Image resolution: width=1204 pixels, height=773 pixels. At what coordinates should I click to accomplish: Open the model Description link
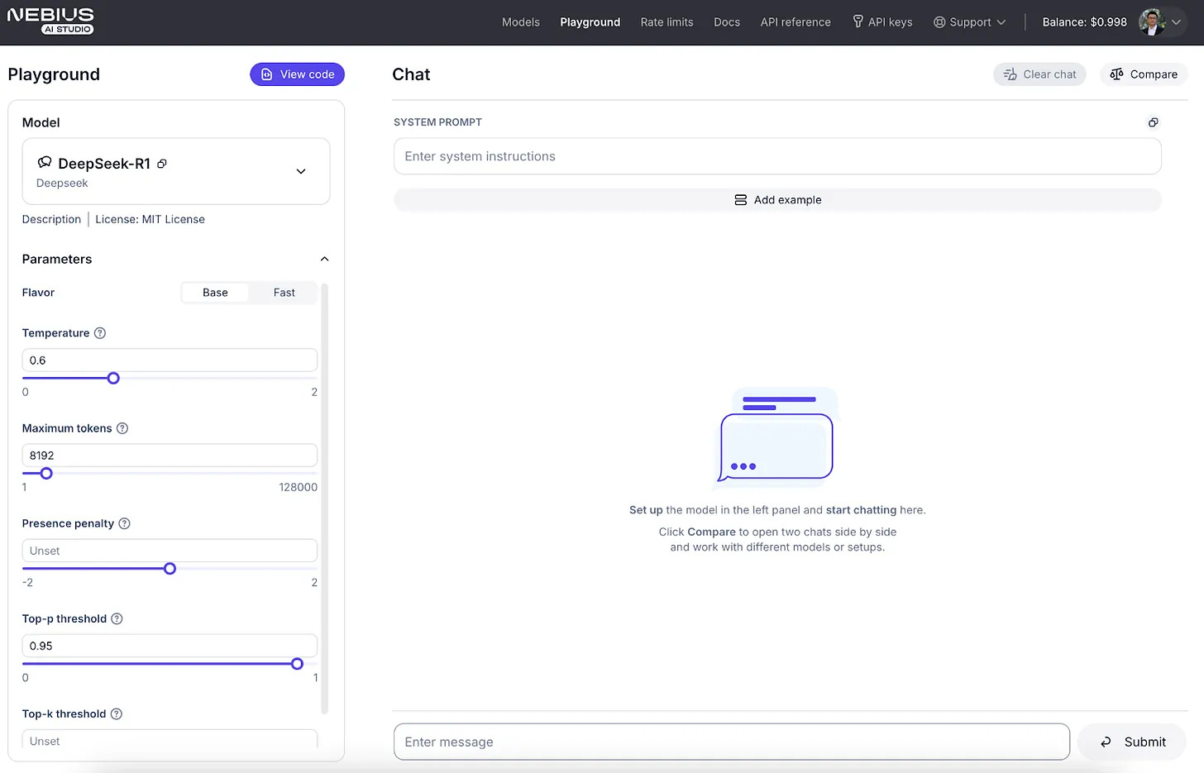click(x=51, y=219)
